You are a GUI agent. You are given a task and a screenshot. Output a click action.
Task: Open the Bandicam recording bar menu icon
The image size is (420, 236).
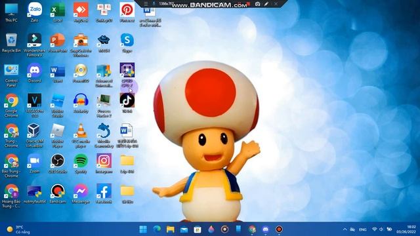tap(146, 4)
